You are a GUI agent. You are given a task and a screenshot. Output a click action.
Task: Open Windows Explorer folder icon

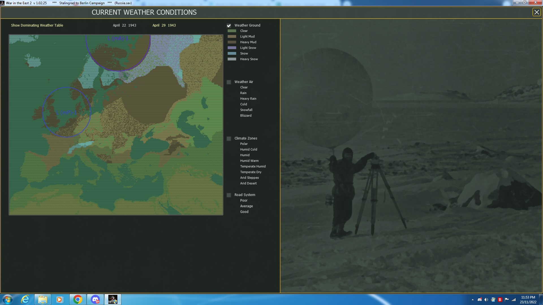(43, 299)
